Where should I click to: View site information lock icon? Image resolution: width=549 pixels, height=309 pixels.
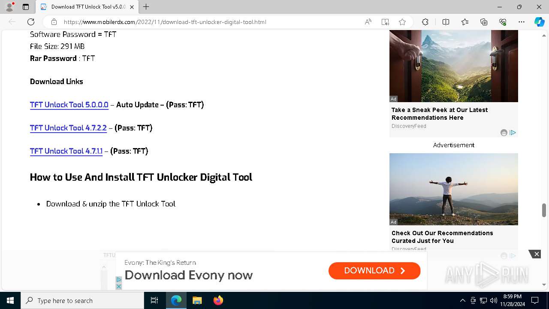click(x=54, y=22)
